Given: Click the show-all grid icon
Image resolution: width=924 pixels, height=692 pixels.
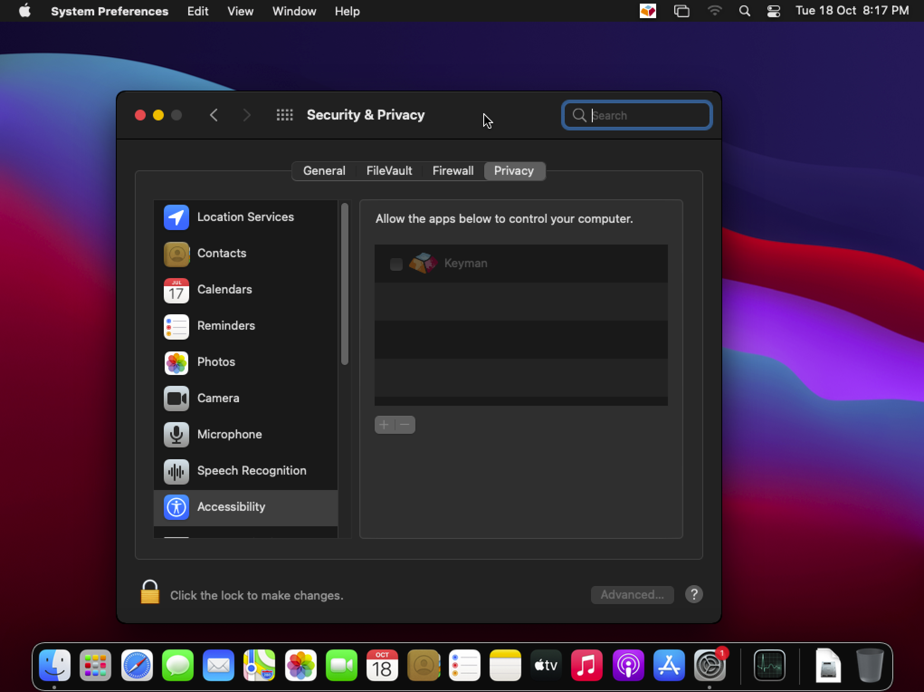Looking at the screenshot, I should click(285, 115).
